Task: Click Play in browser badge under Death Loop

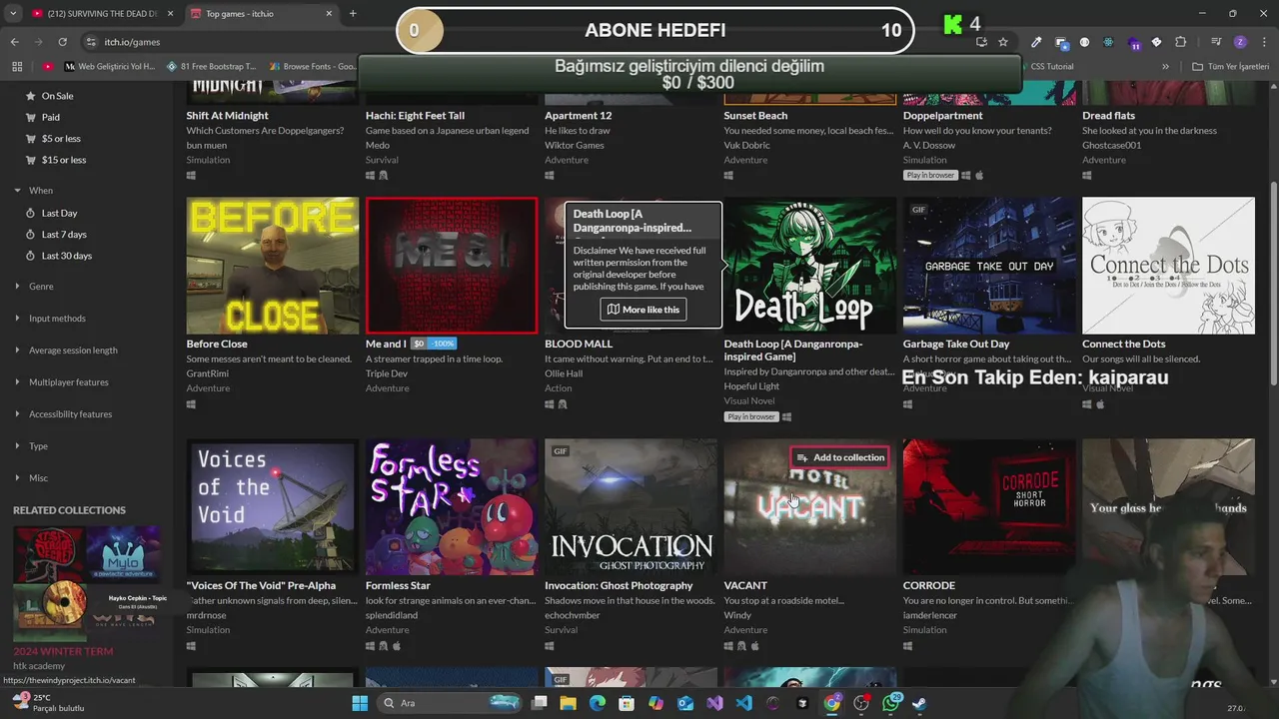Action: 751,416
